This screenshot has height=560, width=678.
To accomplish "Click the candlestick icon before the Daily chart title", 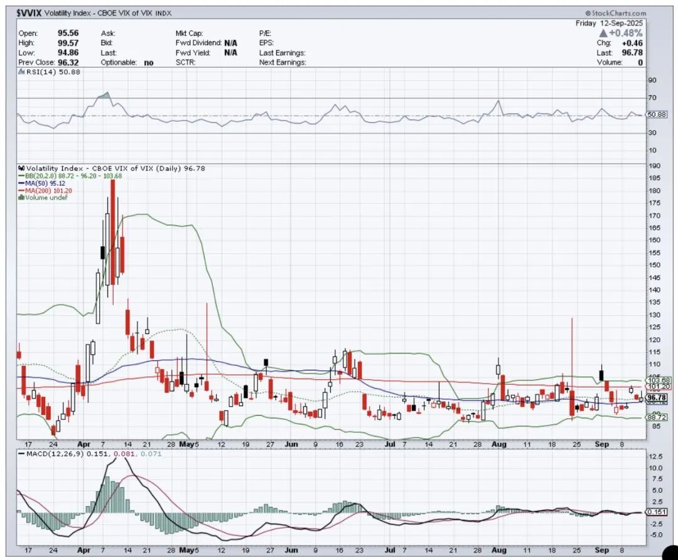I will (21, 169).
